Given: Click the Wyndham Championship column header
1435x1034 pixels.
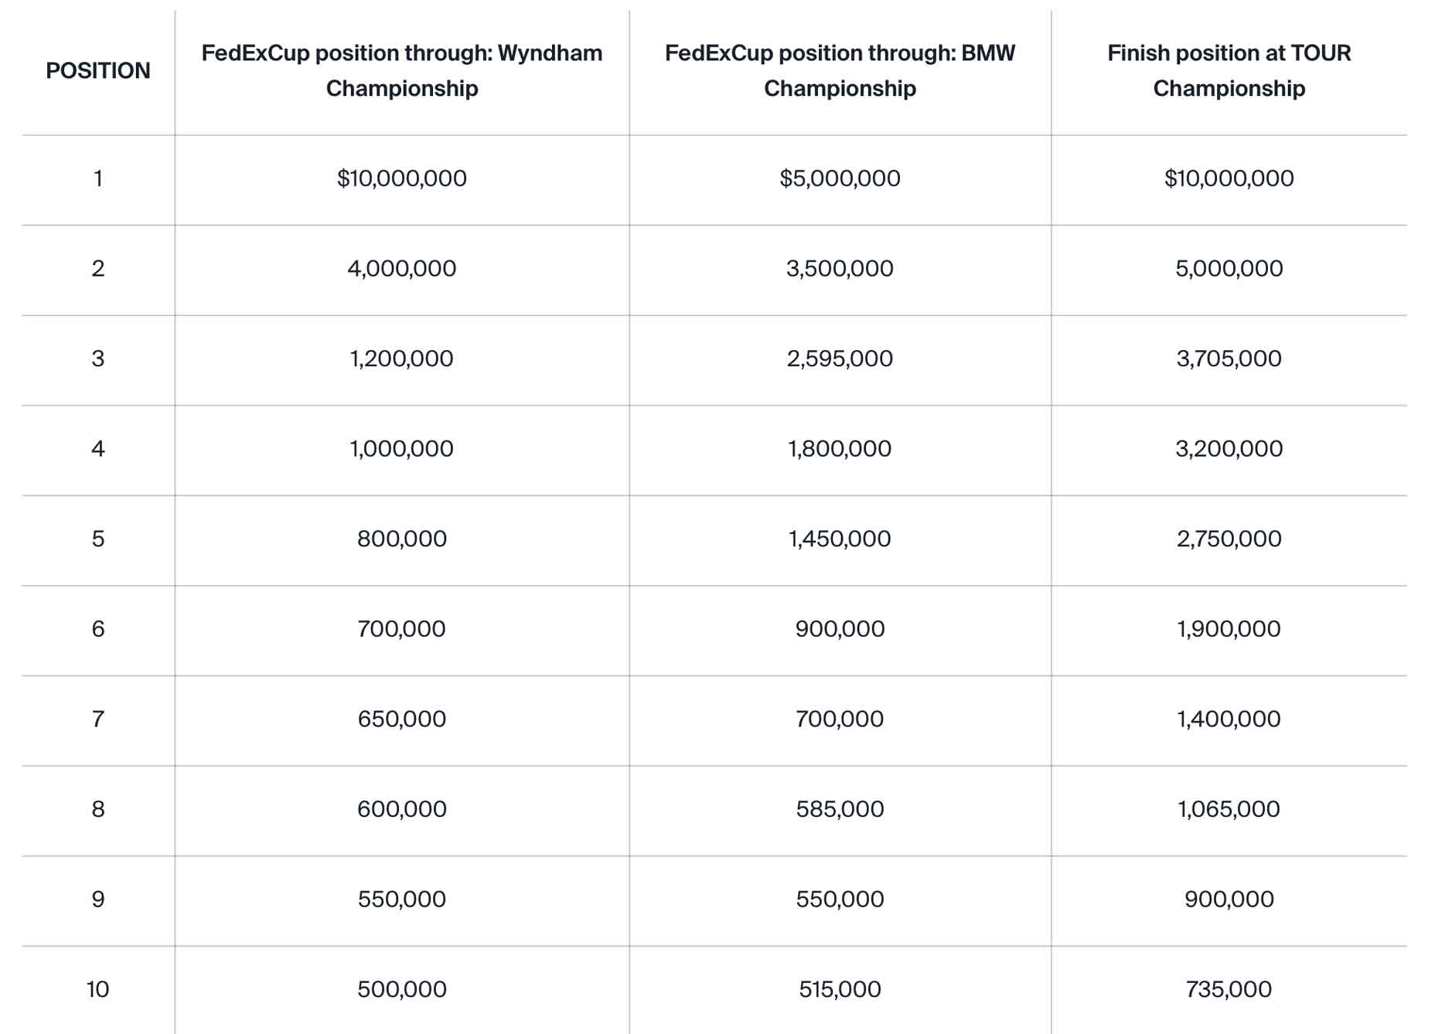Looking at the screenshot, I should point(401,71).
